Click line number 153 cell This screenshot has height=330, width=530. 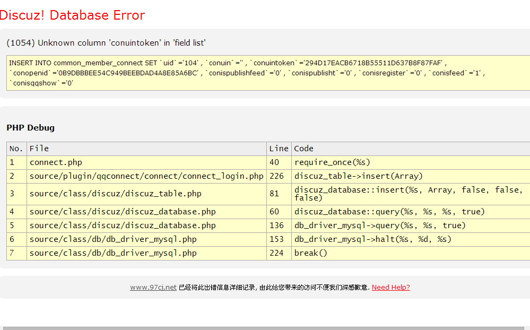276,239
